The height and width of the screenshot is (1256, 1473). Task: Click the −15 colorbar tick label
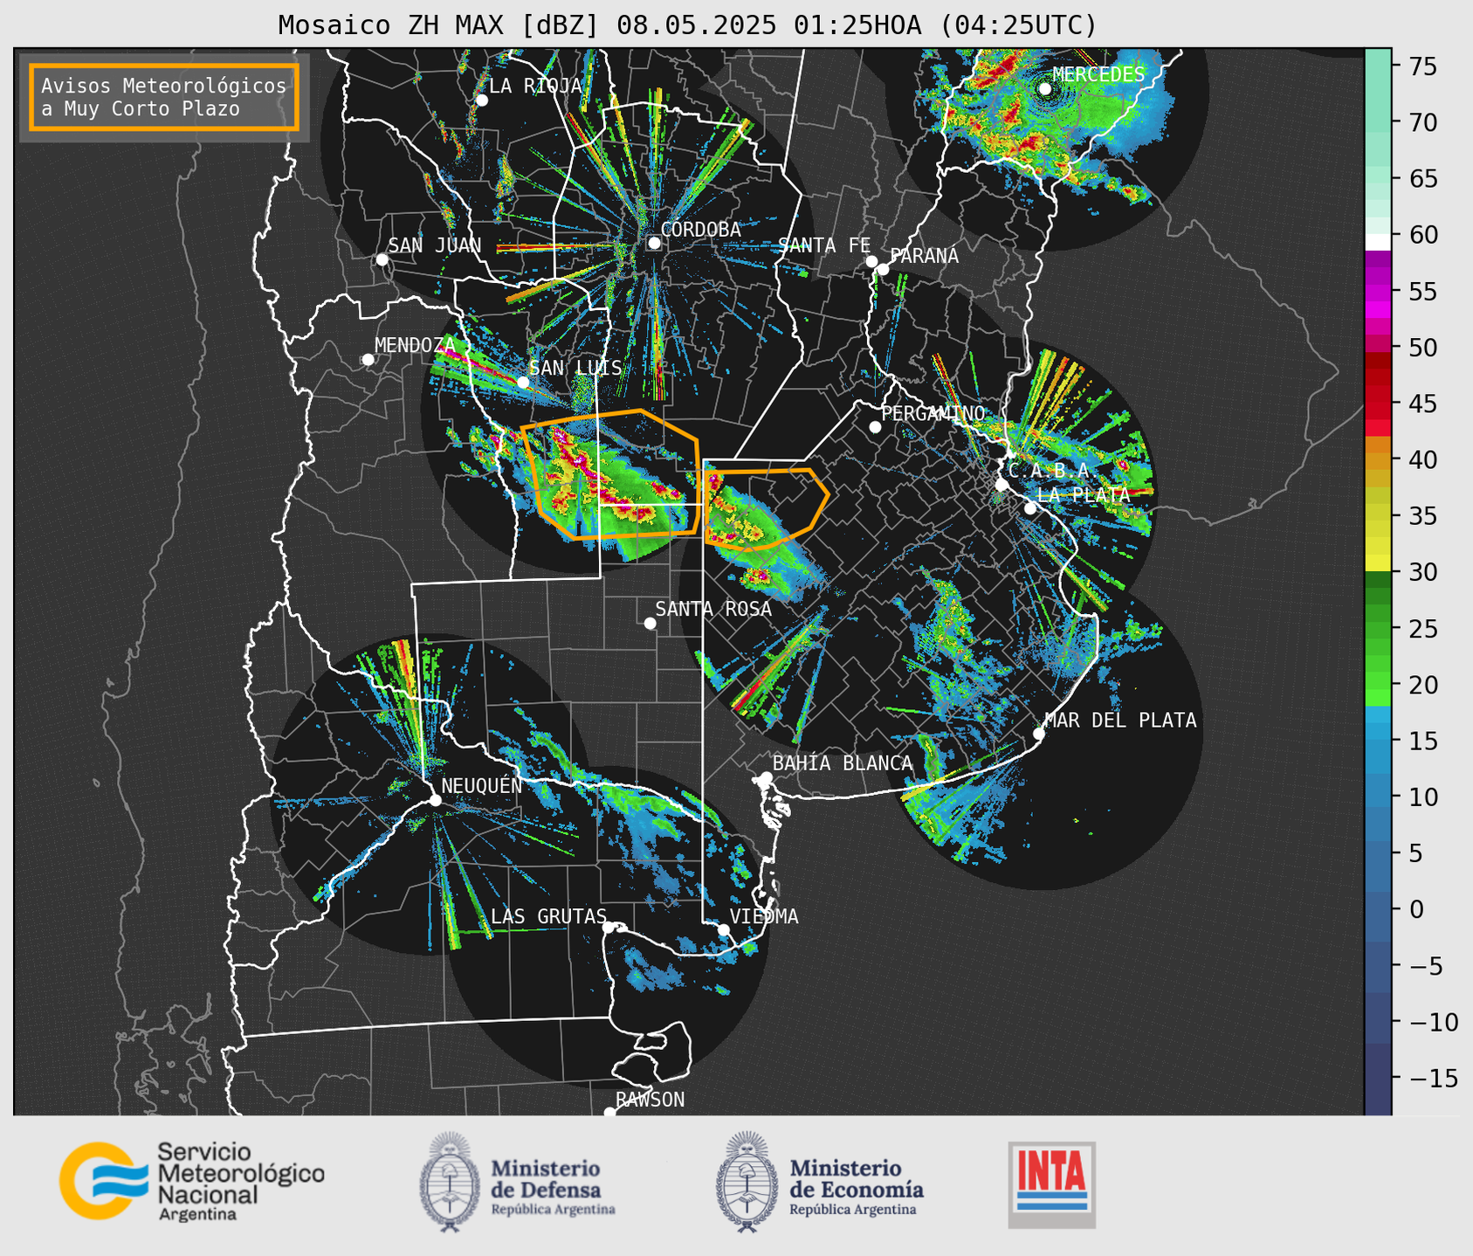[x=1433, y=1079]
